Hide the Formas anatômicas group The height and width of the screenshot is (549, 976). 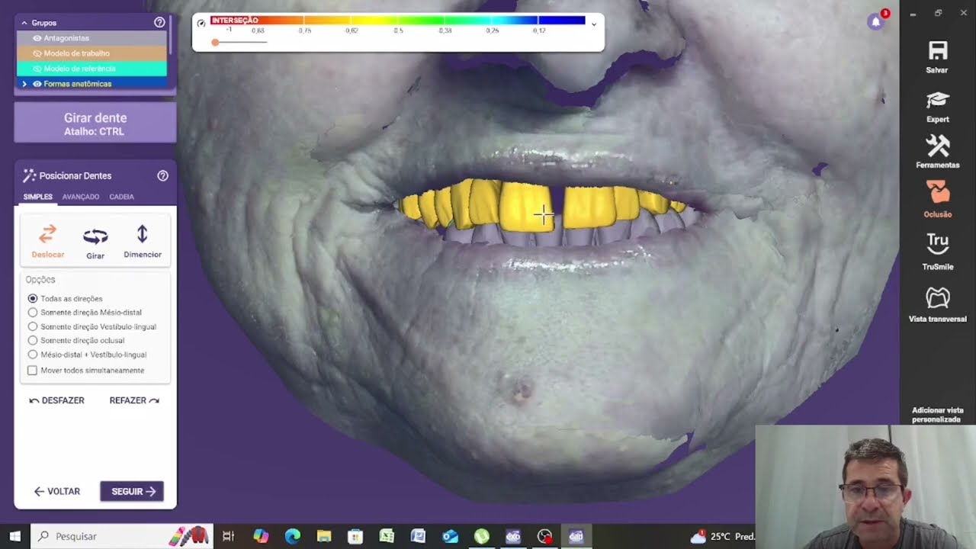[37, 84]
